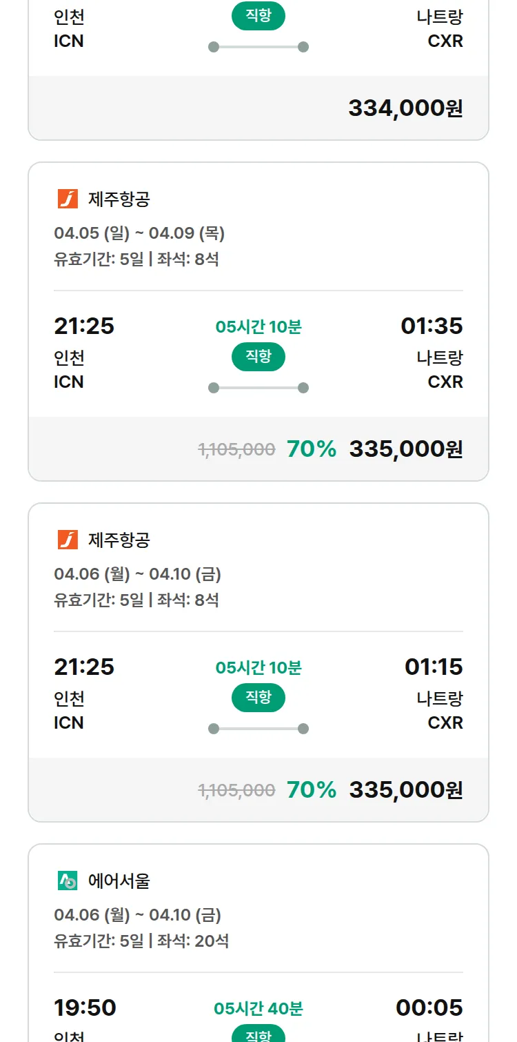This screenshot has height=1042, width=517.
Task: Click Jeju Air logo on 04.05 flight card
Action: 68,199
